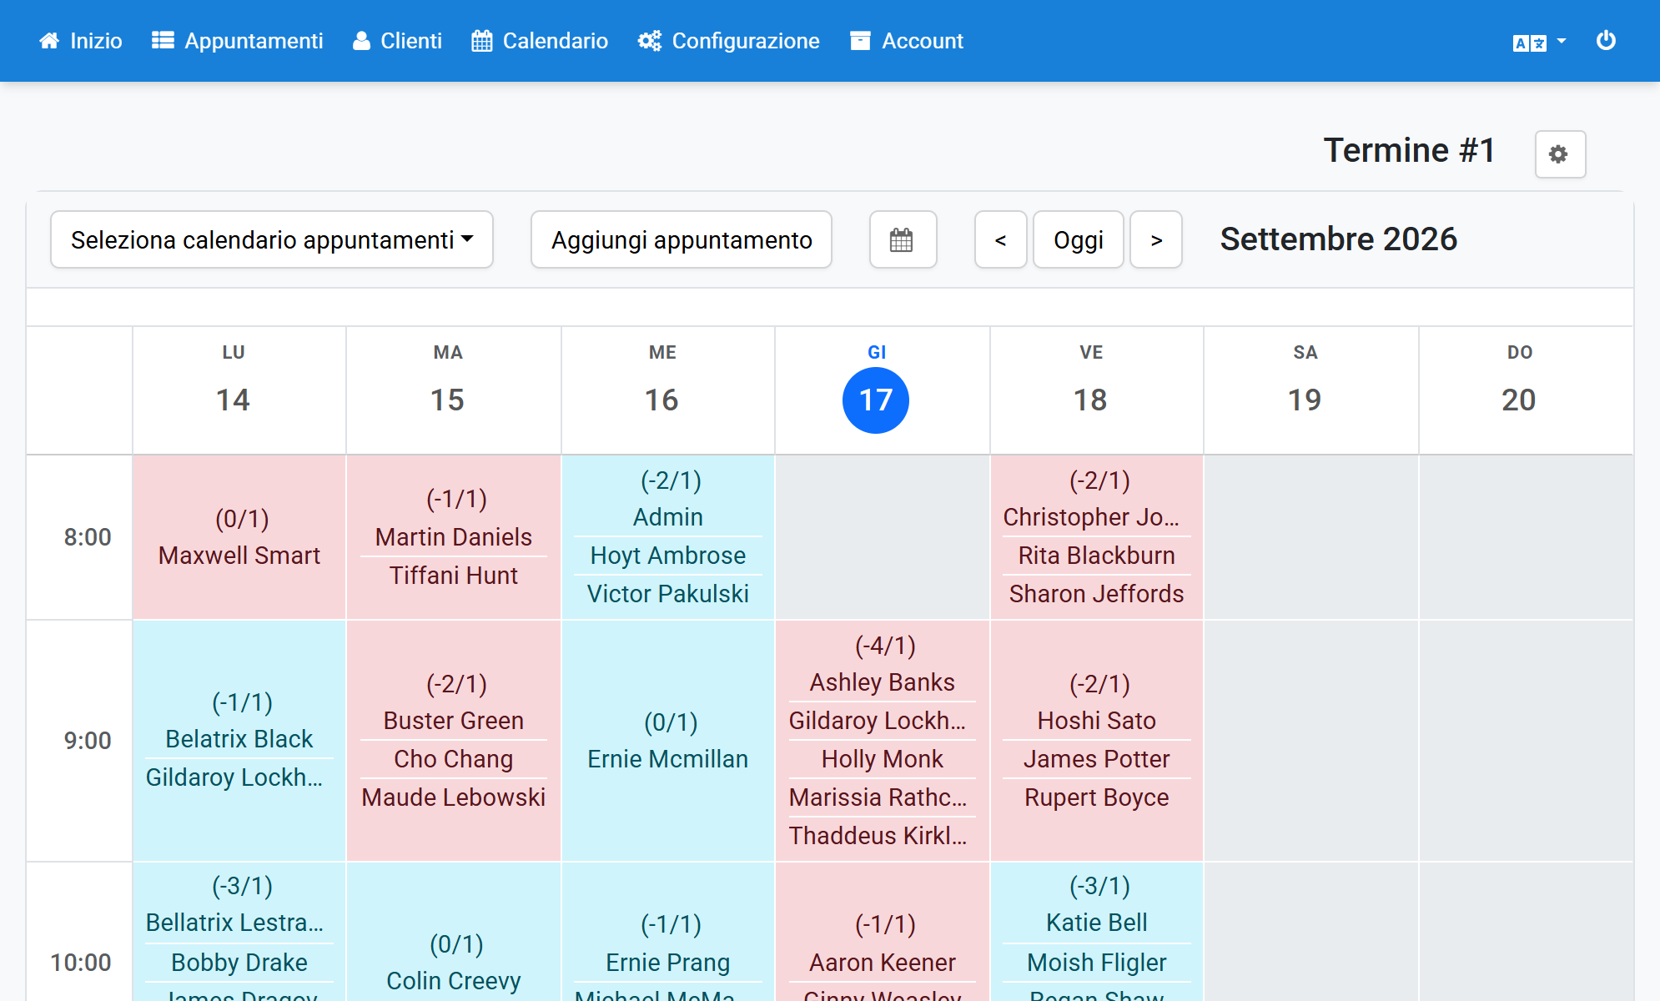Viewport: 1660px width, 1001px height.
Task: Click Martin Daniels appointment
Action: coord(454,537)
